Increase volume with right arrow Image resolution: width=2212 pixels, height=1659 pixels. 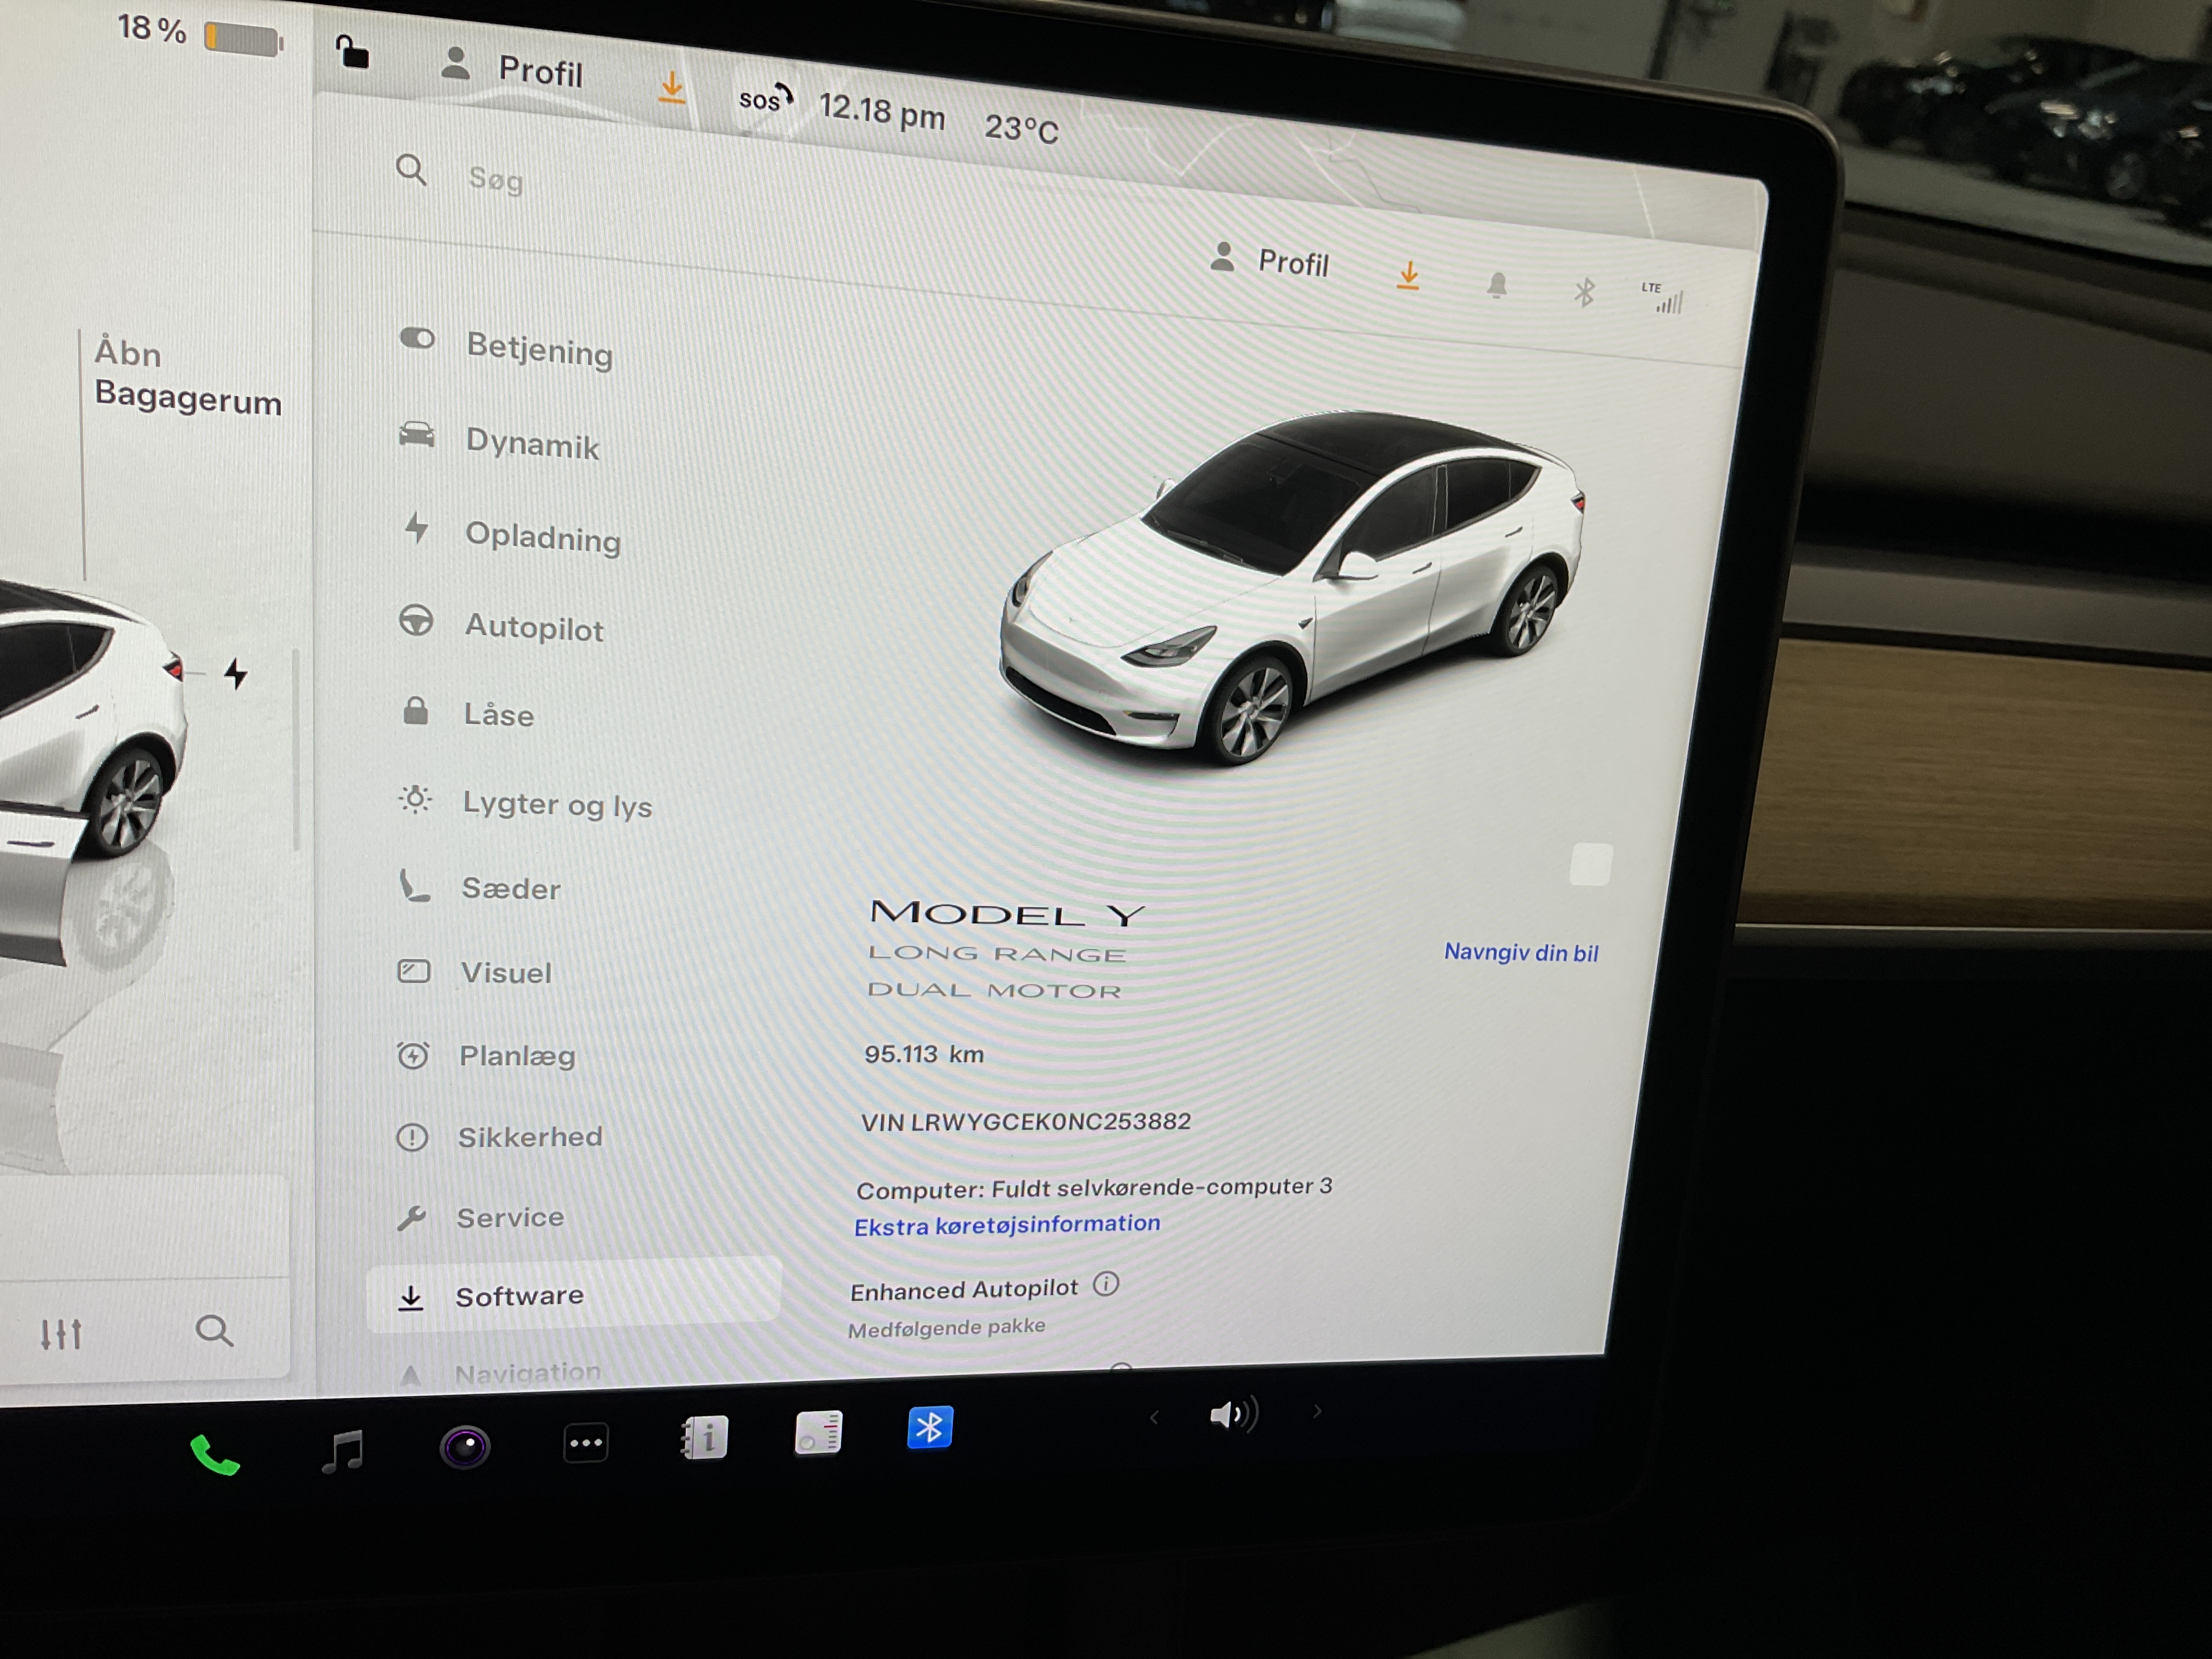point(1317,1411)
